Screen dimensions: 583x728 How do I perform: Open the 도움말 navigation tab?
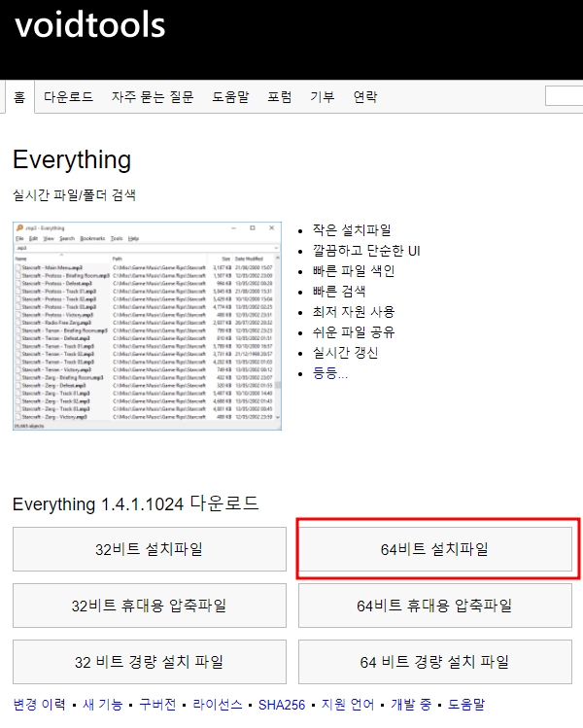[230, 96]
